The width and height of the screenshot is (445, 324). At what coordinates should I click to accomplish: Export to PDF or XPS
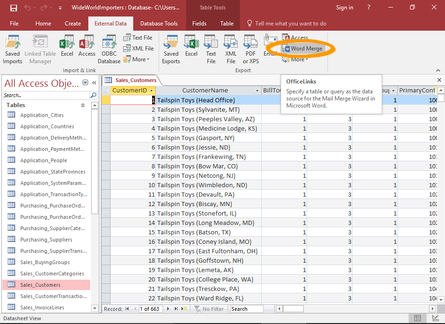(x=250, y=50)
